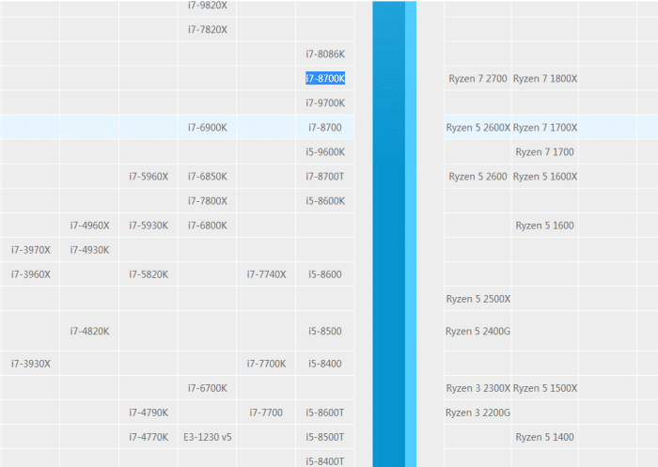Click the Ryzen 3 2300X cell
The image size is (658, 467).
pos(478,388)
